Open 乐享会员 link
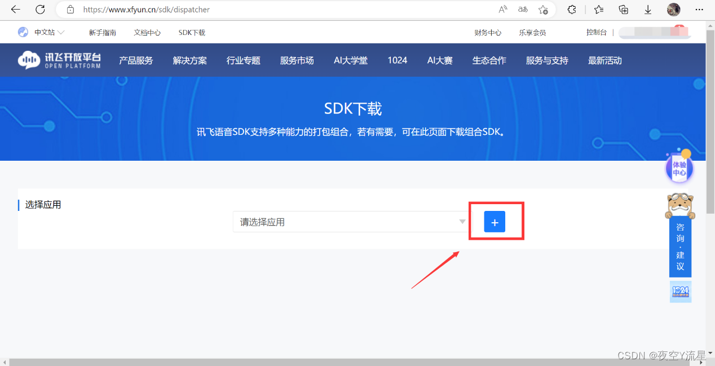The height and width of the screenshot is (366, 715). [x=532, y=33]
